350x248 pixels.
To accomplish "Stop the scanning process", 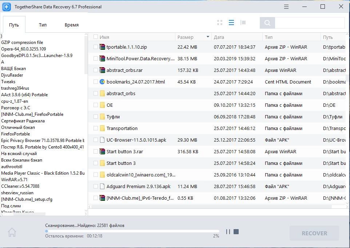I will (x=236, y=232).
